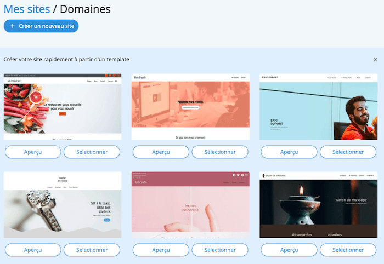Select the Eric Dupont template
Image resolution: width=384 pixels, height=264 pixels.
[x=348, y=152]
